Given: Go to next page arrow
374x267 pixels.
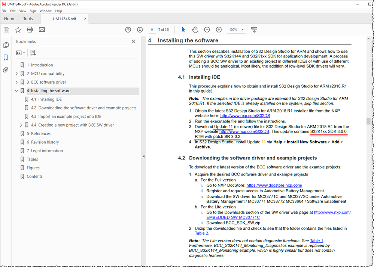Looking at the screenshot, I should tap(139, 30).
